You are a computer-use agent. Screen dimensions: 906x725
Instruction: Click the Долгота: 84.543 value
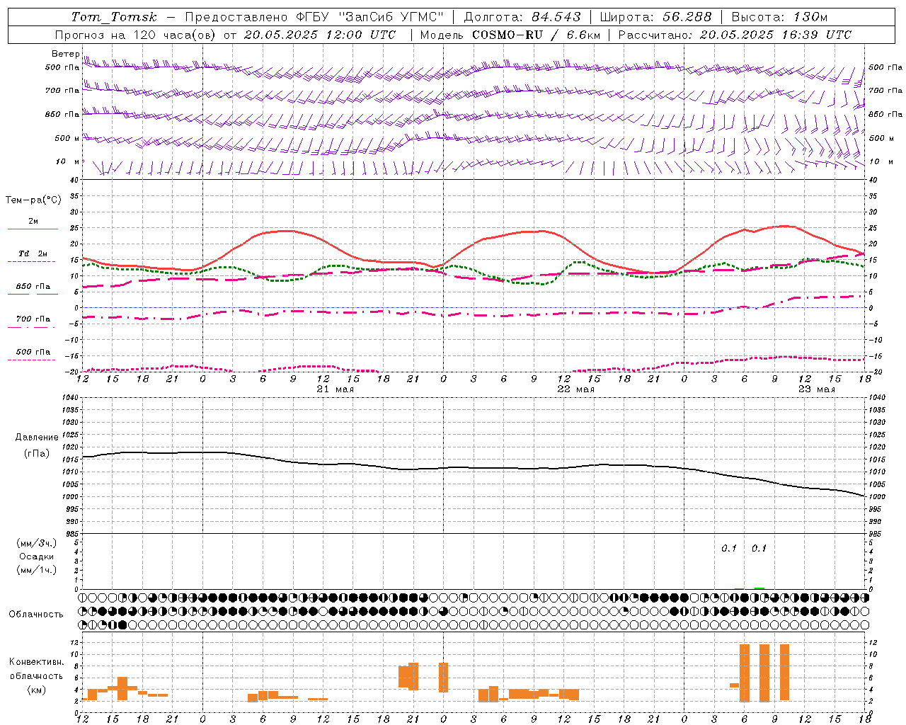[x=522, y=16]
